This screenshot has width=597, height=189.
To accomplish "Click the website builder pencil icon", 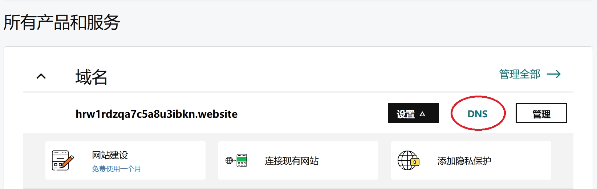I will (x=63, y=160).
